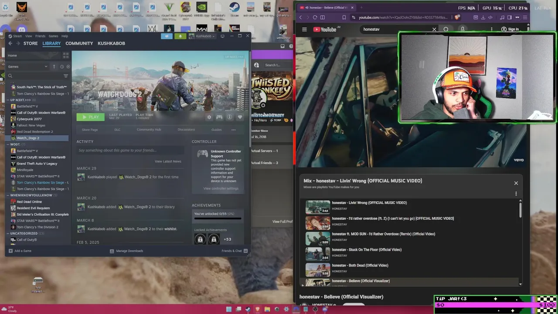
Task: Click the YouTube search magnifier button
Action: click(446, 29)
